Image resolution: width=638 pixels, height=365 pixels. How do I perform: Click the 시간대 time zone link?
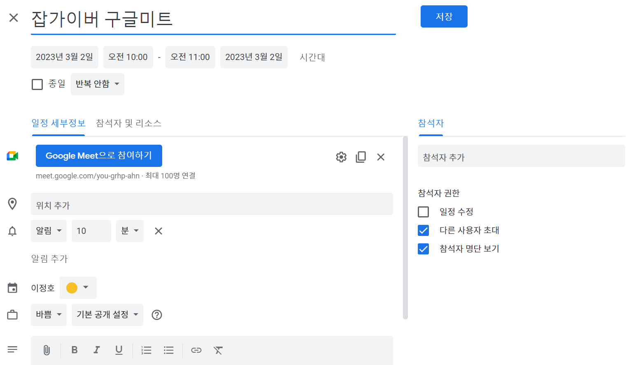point(312,57)
